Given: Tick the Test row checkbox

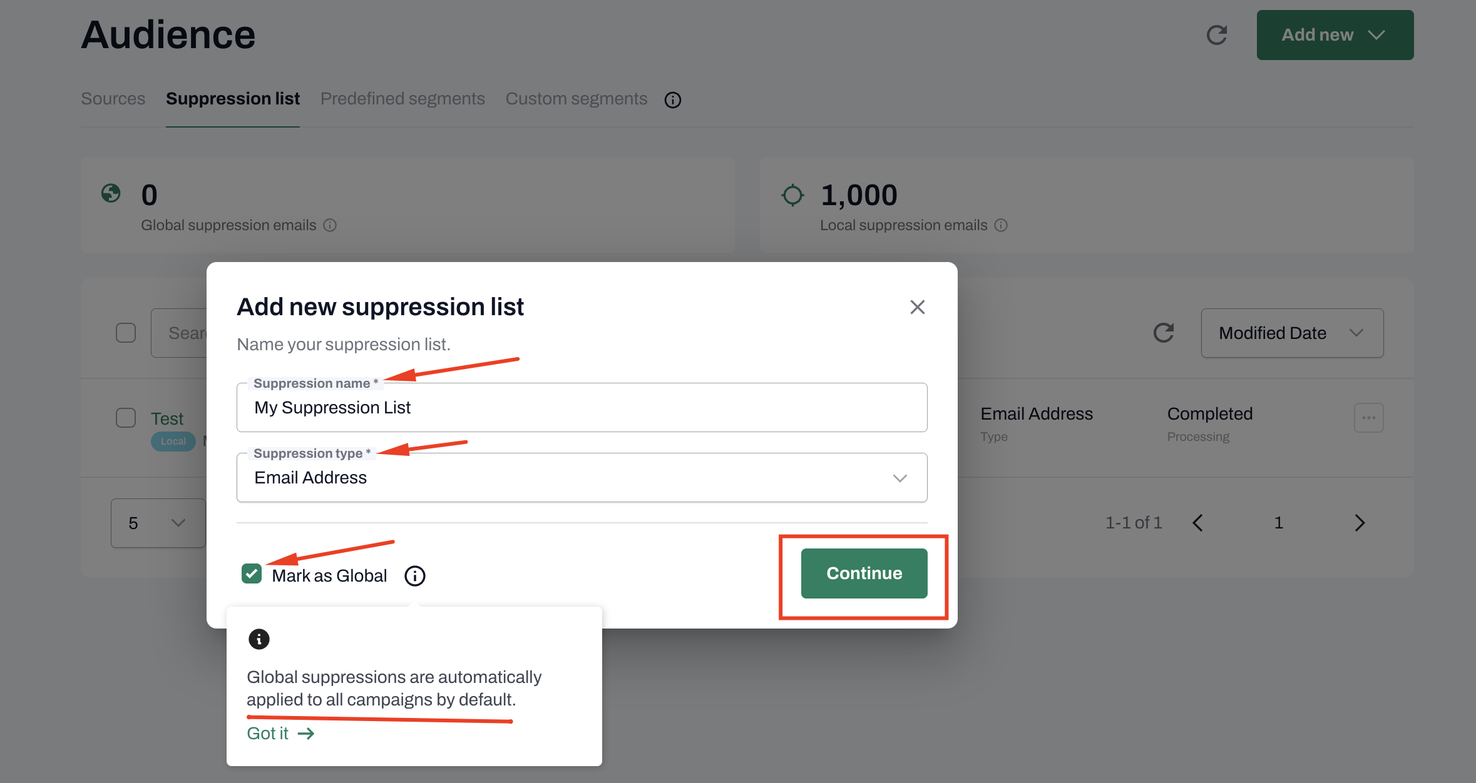Looking at the screenshot, I should click(126, 418).
